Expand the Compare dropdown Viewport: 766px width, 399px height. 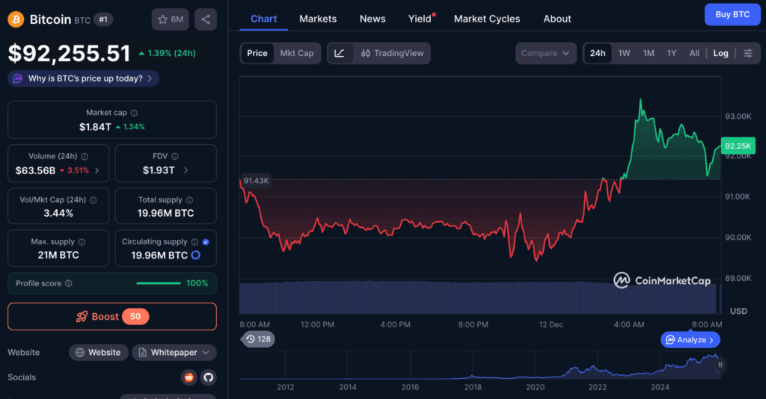(546, 53)
